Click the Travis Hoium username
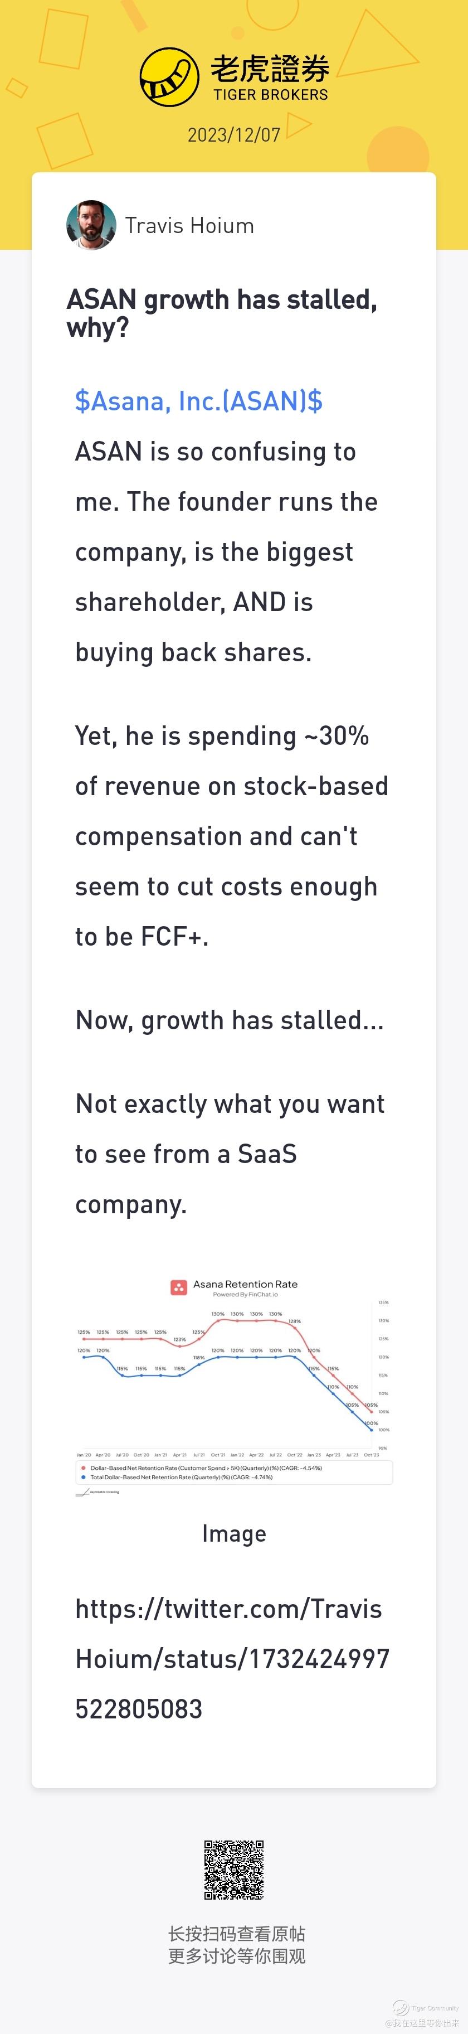Image resolution: width=468 pixels, height=2034 pixels. [x=189, y=226]
